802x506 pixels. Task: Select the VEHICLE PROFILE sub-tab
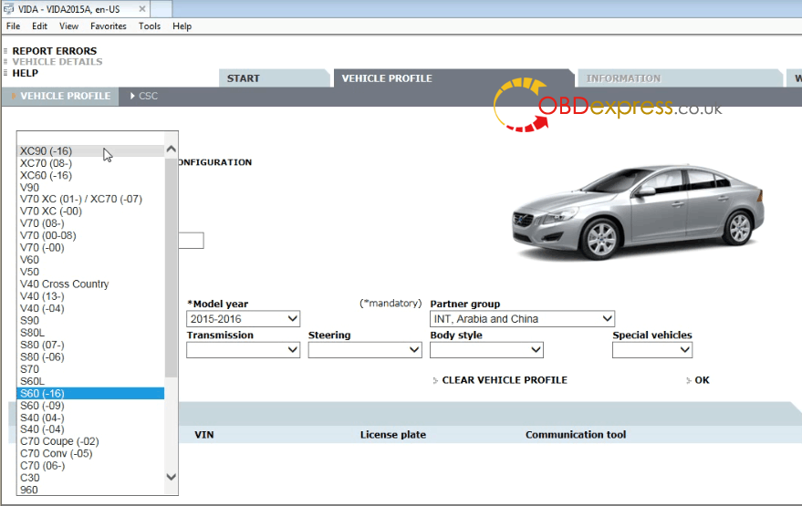(60, 96)
